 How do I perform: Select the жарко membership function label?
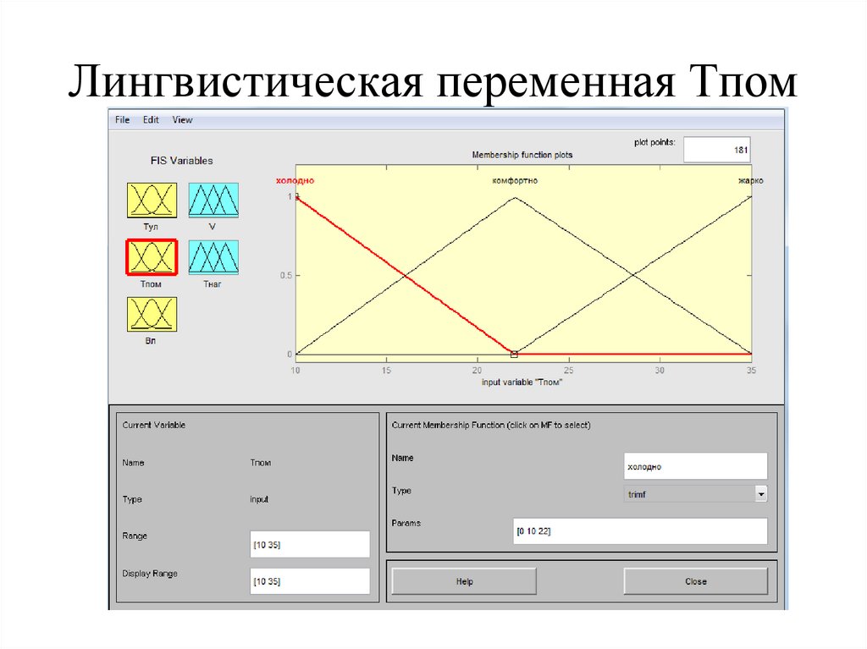point(750,181)
